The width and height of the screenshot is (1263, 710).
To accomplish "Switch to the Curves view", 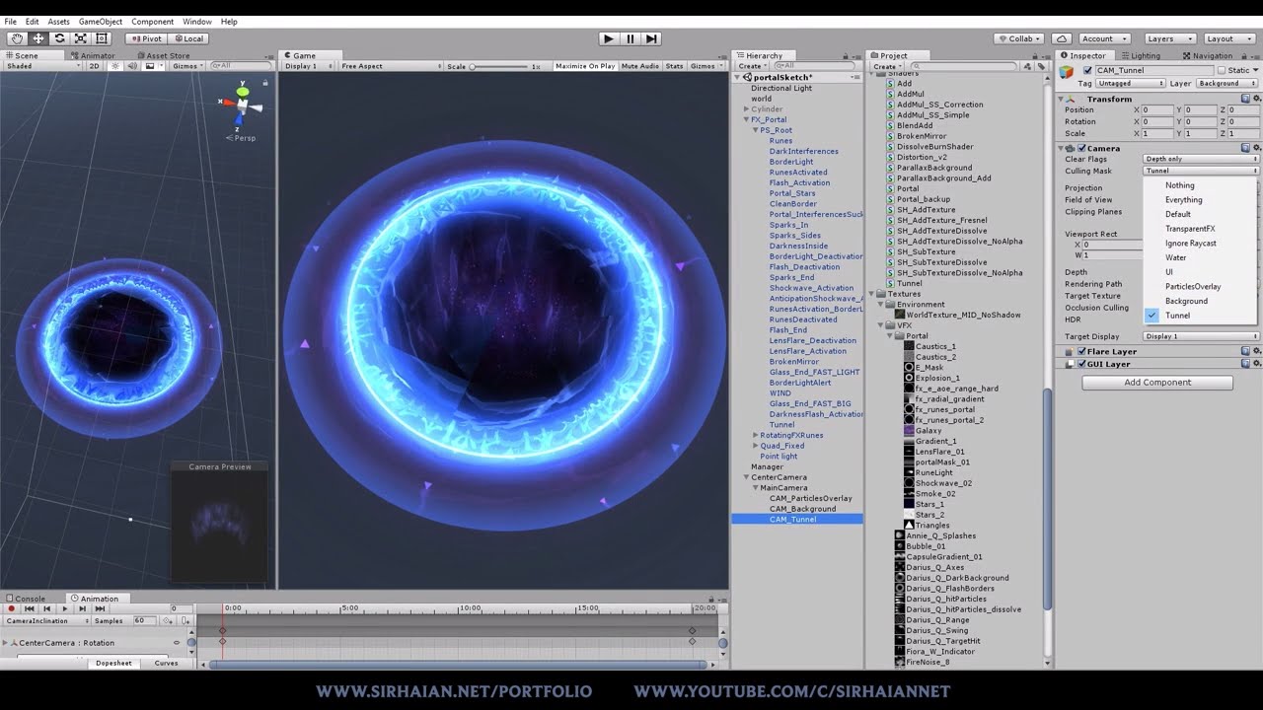I will [x=166, y=664].
